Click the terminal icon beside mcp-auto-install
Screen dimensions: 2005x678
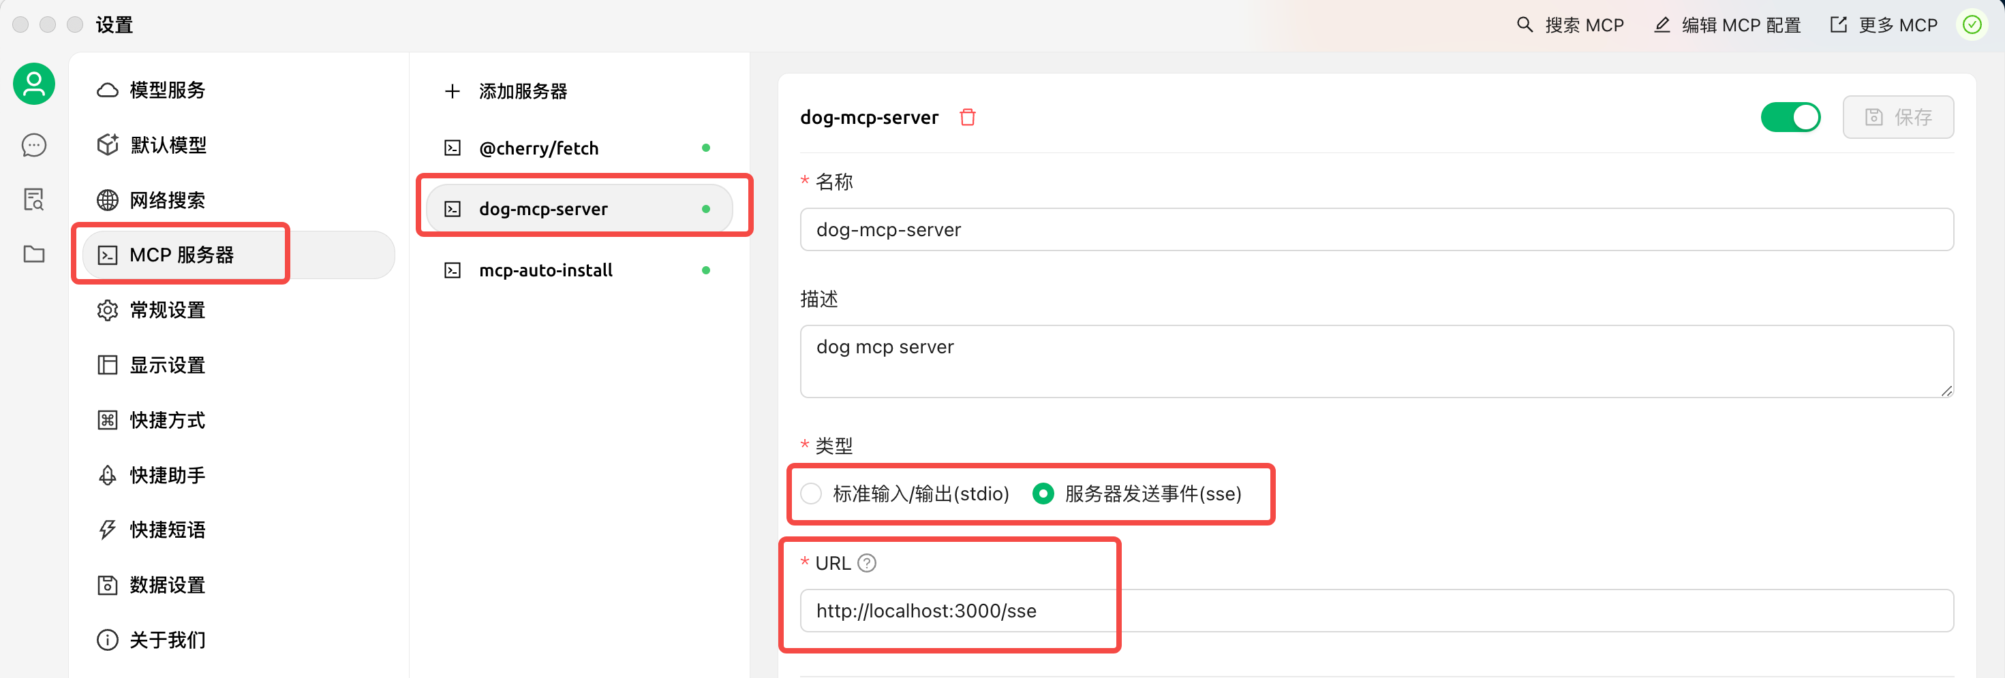tap(453, 270)
